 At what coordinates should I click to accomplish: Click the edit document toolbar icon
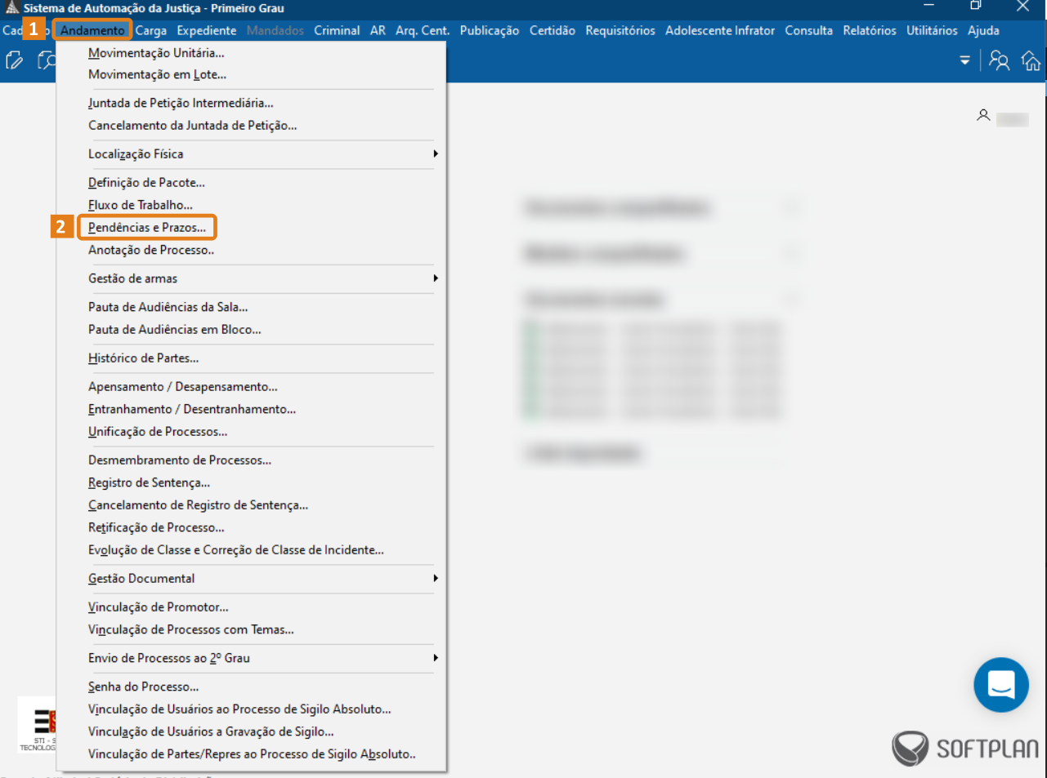pyautogui.click(x=14, y=60)
